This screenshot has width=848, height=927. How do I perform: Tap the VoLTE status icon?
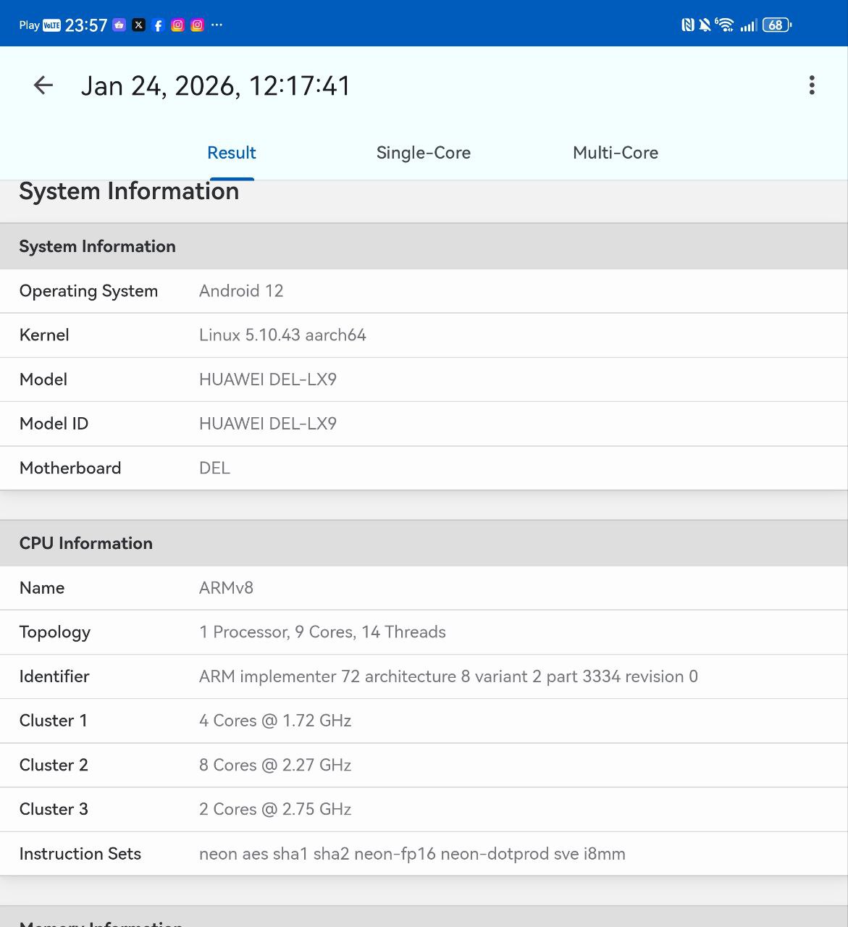52,25
